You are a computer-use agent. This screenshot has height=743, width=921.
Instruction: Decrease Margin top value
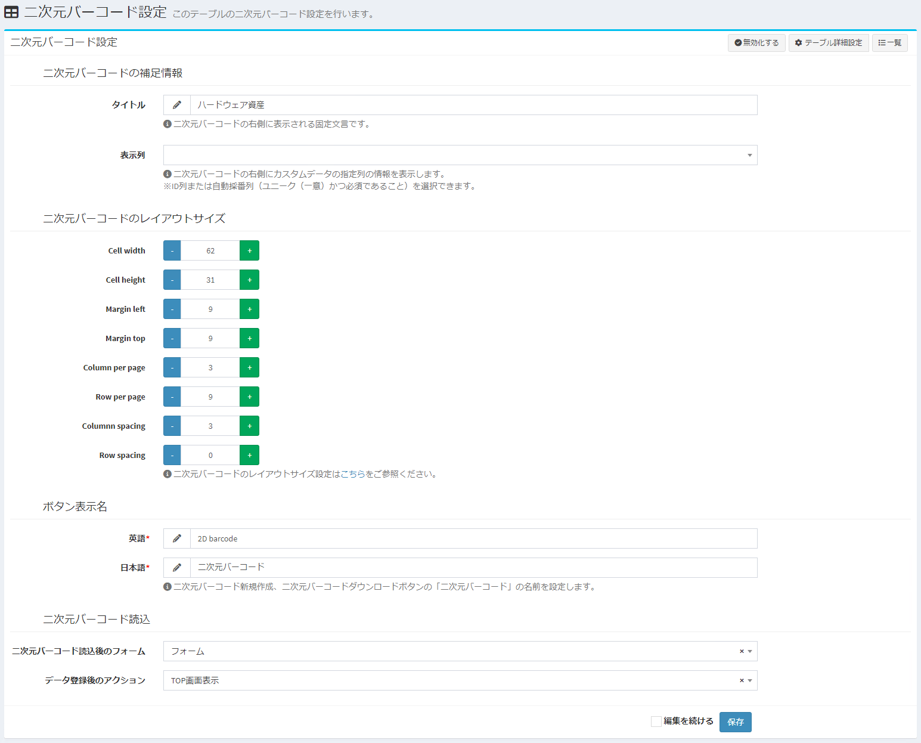[172, 339]
